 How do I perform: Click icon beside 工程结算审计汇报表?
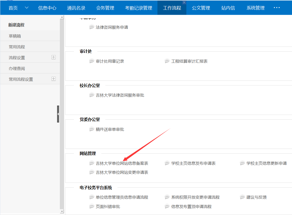167,61
